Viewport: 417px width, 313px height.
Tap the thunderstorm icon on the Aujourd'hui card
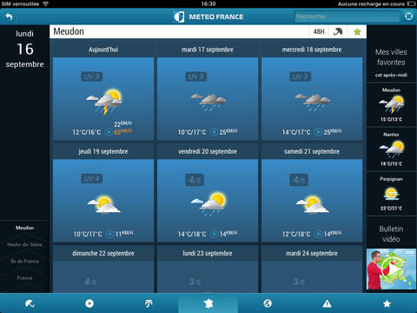click(x=104, y=102)
